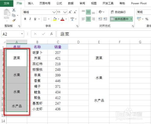
Task: Toggle middle vertical alignment
Action: click(88, 12)
